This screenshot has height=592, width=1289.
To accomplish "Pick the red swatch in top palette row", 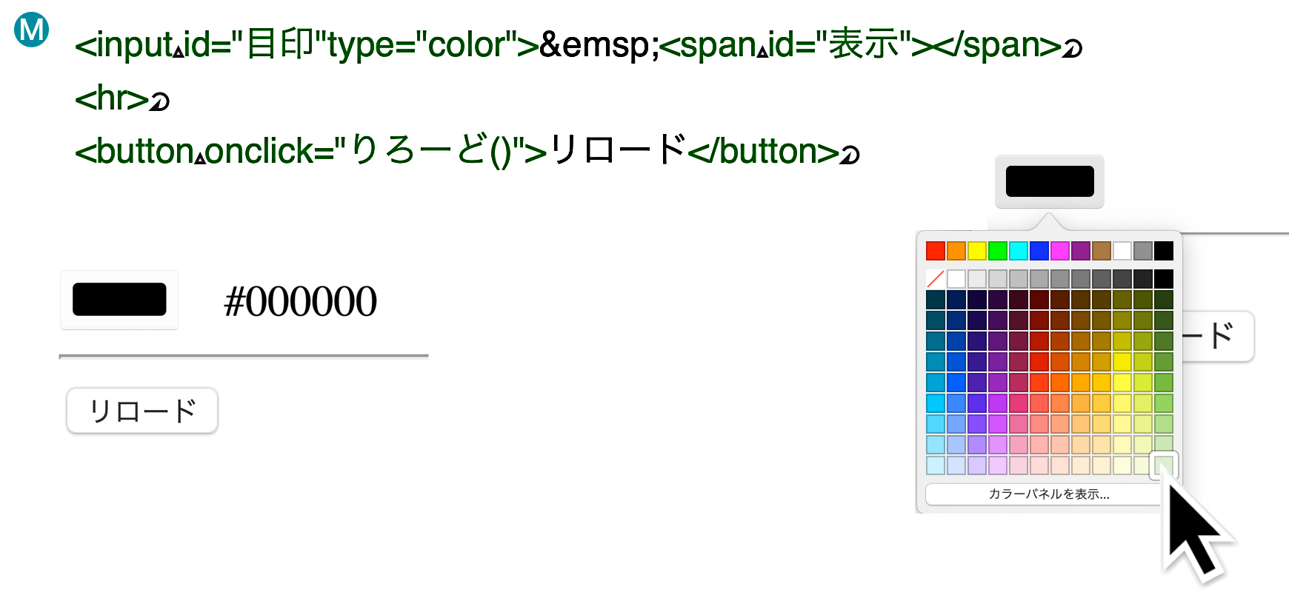I will [x=936, y=251].
